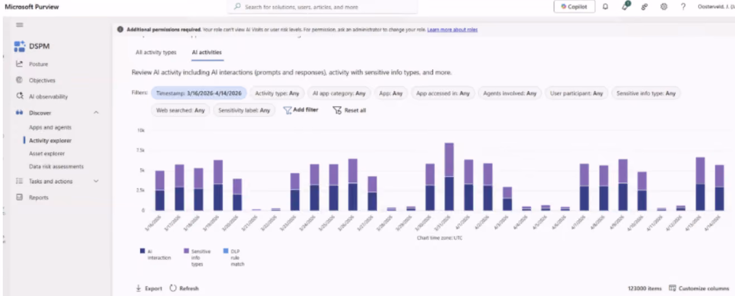The height and width of the screenshot is (296, 735).
Task: Click the 123000 items count
Action: (645, 288)
